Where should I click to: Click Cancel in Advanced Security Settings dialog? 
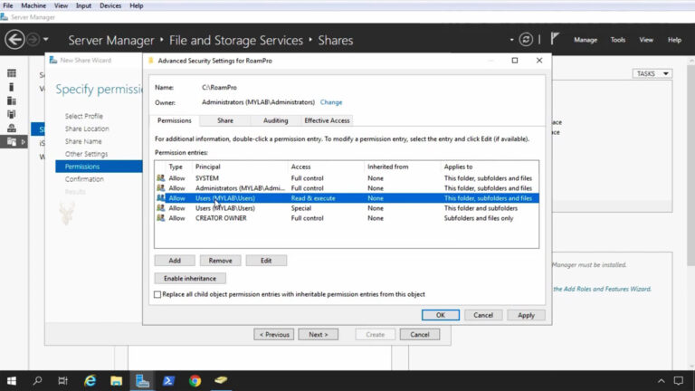click(482, 315)
